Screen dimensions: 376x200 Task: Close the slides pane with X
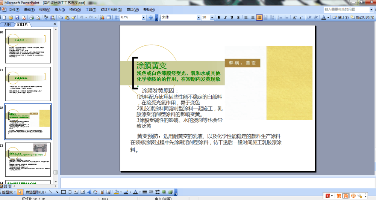(55, 24)
